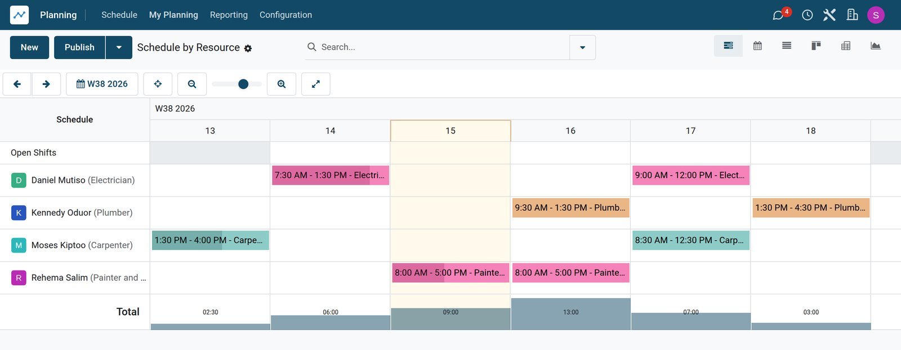
Task: Open Moses's 8:30 AM - 12:30 PM shift
Action: [x=691, y=240]
